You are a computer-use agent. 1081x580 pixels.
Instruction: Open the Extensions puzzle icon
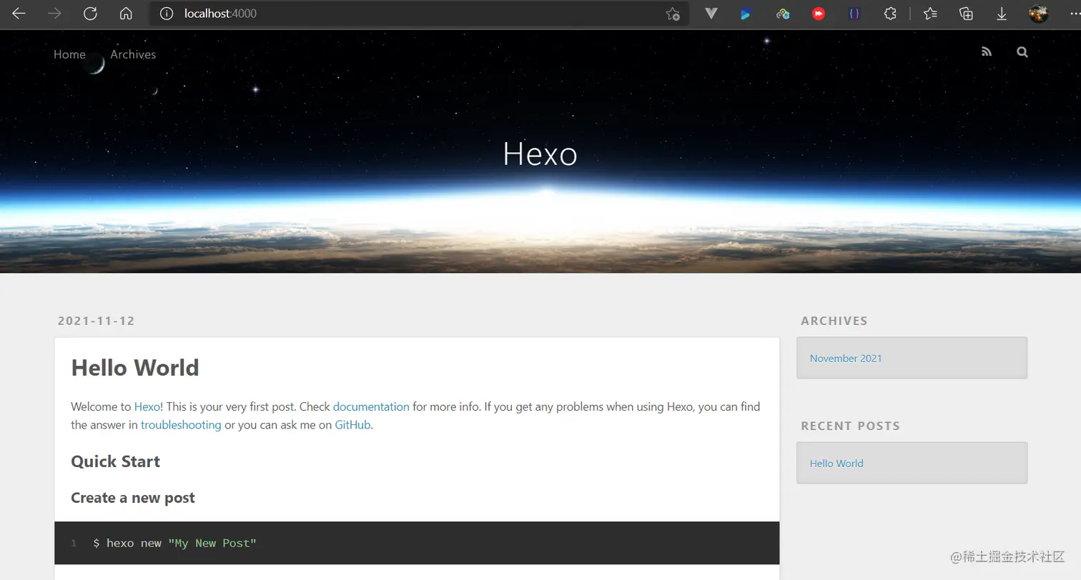coord(890,14)
